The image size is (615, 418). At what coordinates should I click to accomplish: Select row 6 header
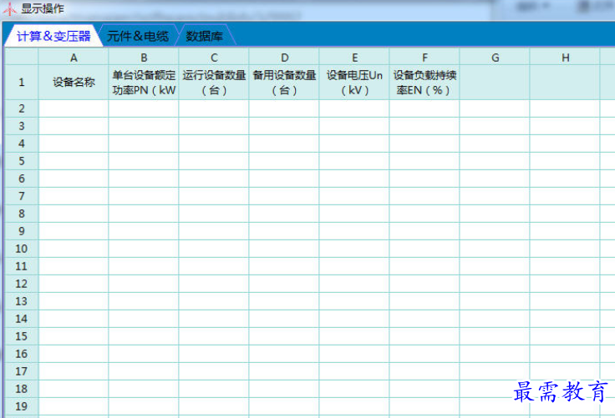[x=22, y=179]
